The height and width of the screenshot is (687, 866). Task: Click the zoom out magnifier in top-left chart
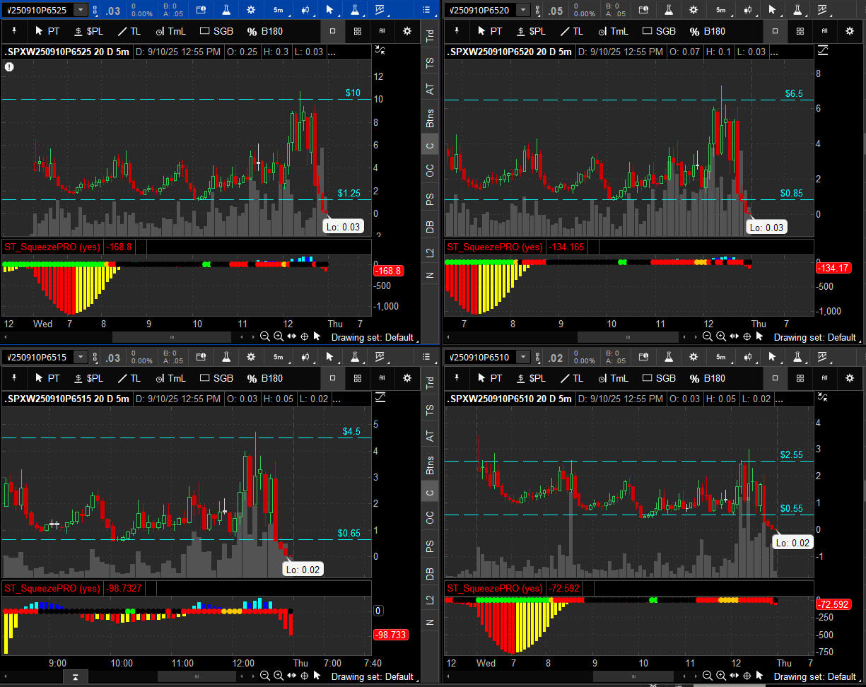tap(265, 337)
